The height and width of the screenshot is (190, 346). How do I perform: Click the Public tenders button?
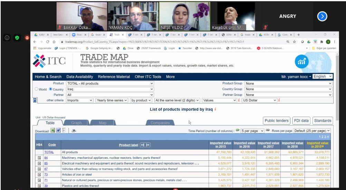coord(277,120)
